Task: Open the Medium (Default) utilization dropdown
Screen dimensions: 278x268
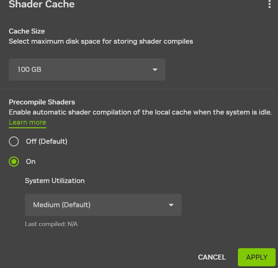Action: (x=103, y=205)
